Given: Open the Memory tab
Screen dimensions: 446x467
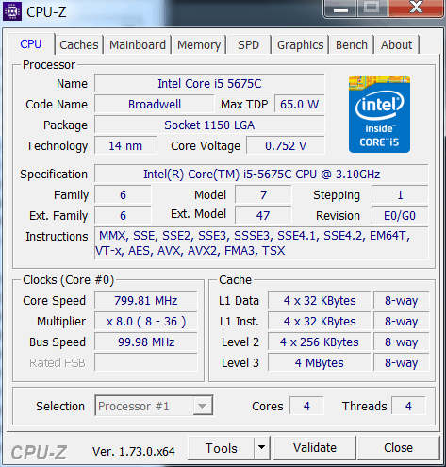Looking at the screenshot, I should pos(199,44).
